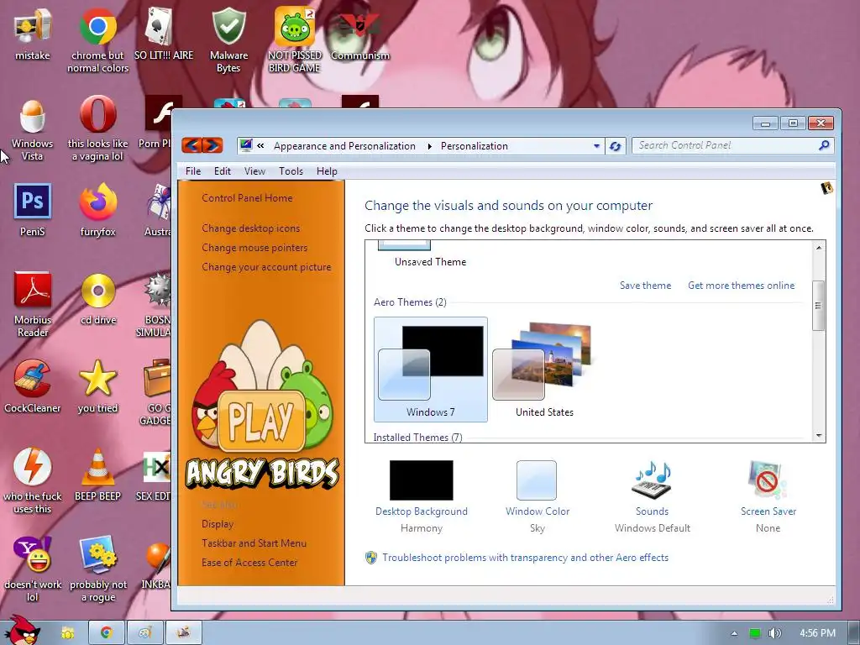This screenshot has width=860, height=645.
Task: Click the Save theme link
Action: pyautogui.click(x=645, y=286)
